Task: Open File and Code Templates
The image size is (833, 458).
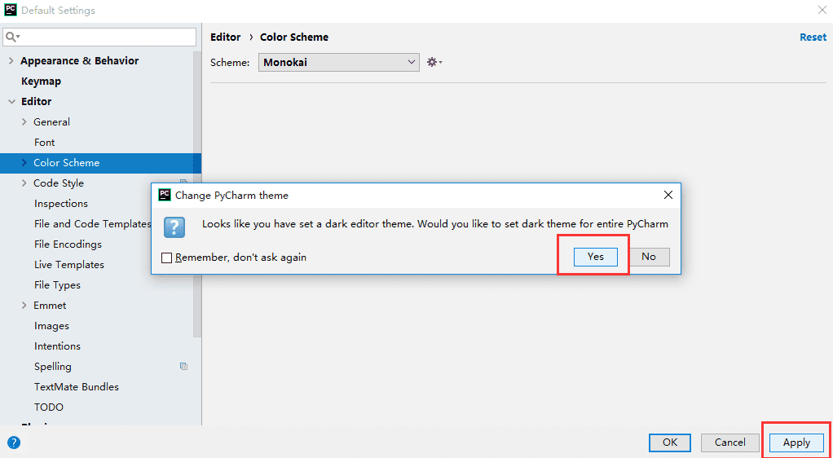Action: pos(93,223)
